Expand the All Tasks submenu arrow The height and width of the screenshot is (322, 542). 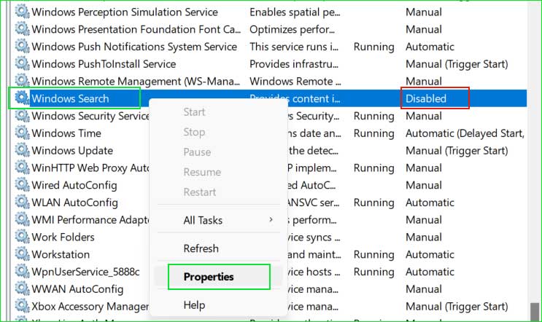(x=271, y=220)
